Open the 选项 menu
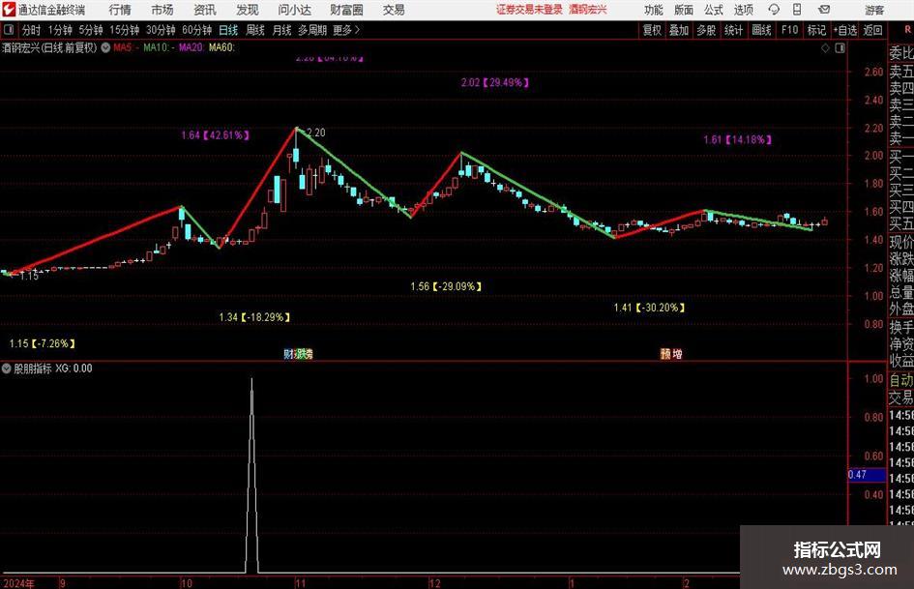Image resolution: width=914 pixels, height=589 pixels. coord(743,10)
